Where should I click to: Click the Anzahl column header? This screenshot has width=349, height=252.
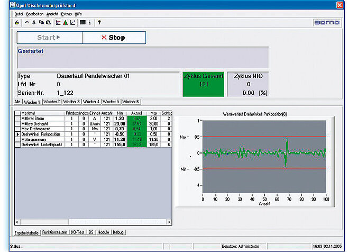click(x=107, y=113)
